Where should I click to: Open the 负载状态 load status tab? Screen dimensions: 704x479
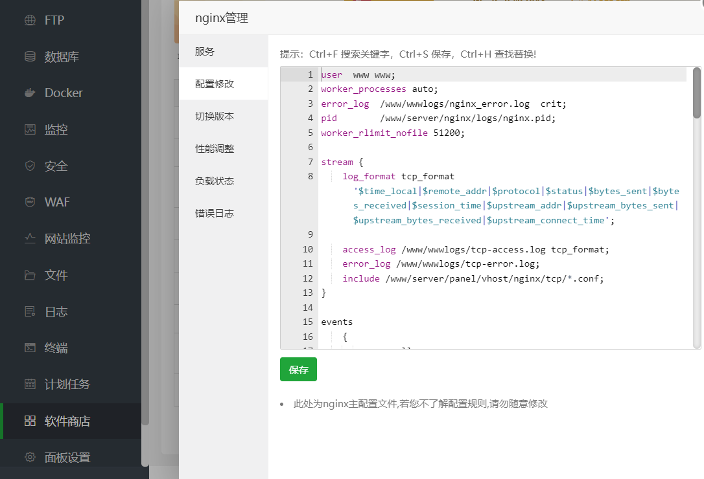[x=215, y=181]
